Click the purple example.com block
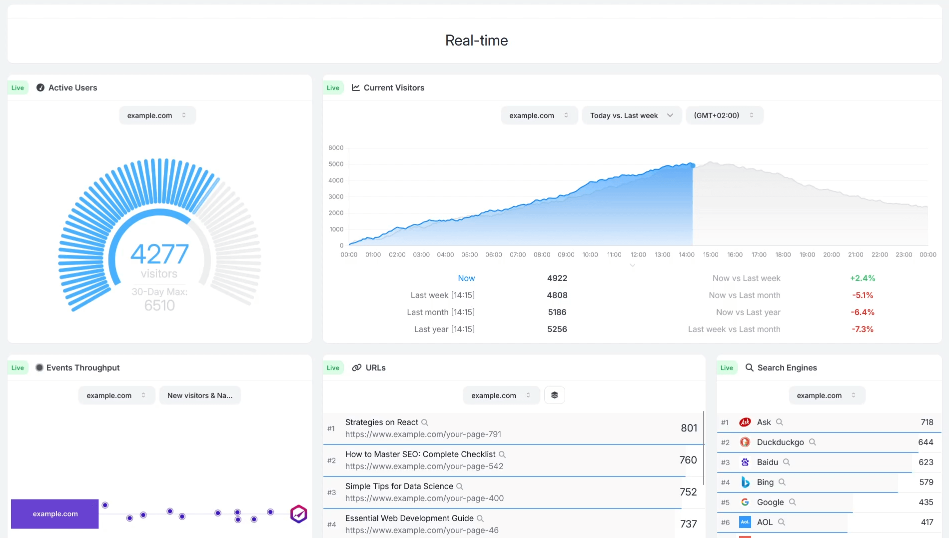The image size is (949, 538). tap(55, 514)
